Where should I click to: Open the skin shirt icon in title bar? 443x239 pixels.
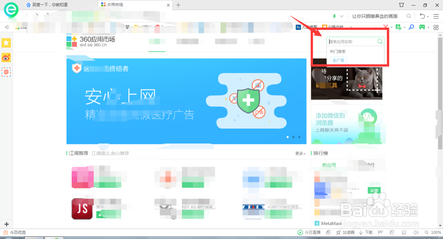(x=401, y=5)
